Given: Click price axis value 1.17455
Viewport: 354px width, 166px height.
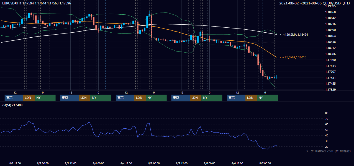Looking at the screenshot, I should click(330, 84).
